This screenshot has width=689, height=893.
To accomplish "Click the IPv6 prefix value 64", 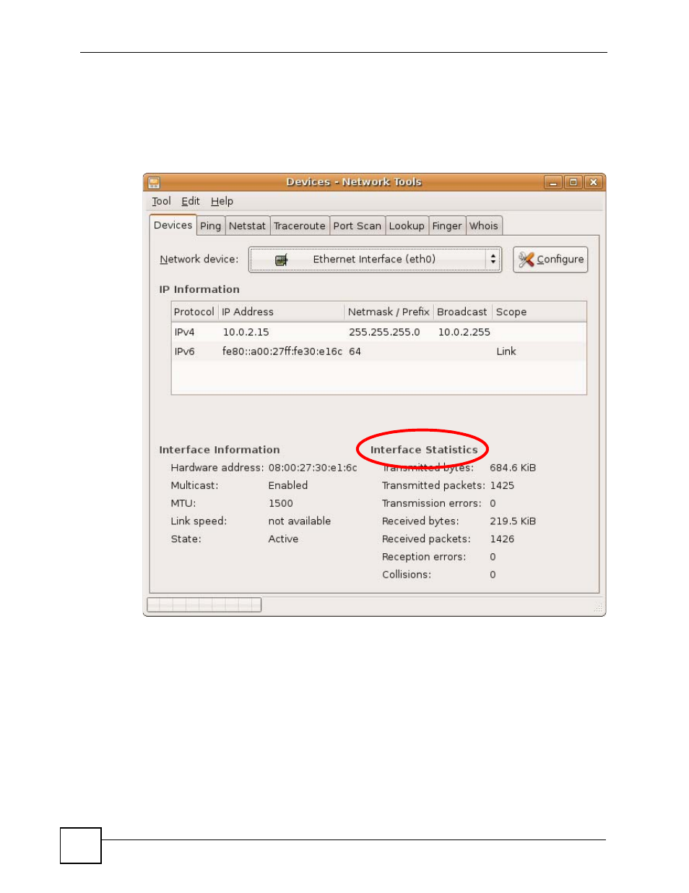I will pos(355,351).
